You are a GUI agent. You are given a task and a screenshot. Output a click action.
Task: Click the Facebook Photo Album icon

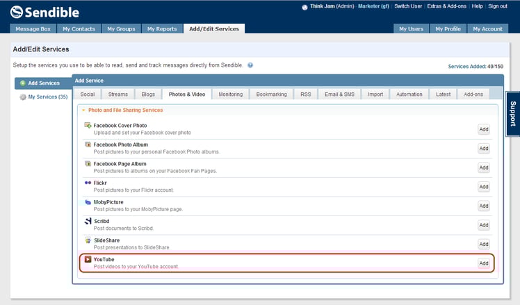(88, 145)
